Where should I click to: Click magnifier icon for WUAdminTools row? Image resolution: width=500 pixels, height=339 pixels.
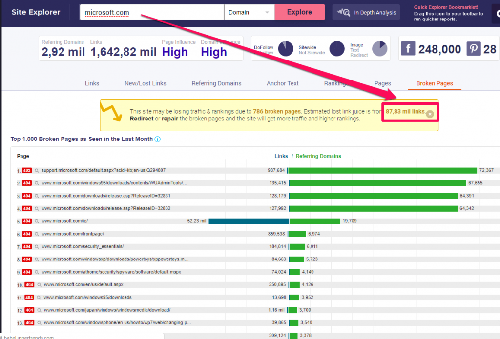37,183
